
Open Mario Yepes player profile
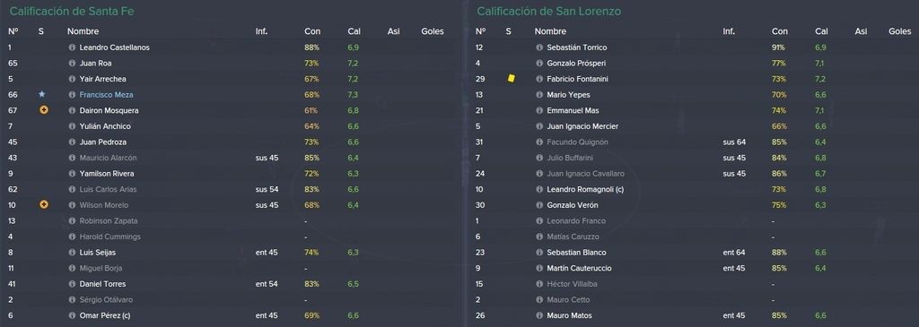(x=568, y=95)
